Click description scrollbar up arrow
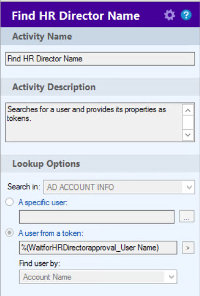The width and height of the screenshot is (200, 296). coord(188,110)
